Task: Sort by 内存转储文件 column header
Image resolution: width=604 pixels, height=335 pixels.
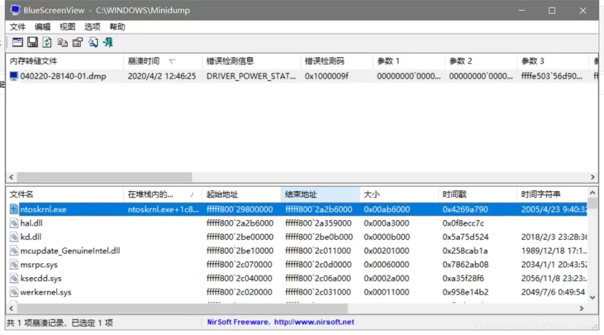Action: 65,61
